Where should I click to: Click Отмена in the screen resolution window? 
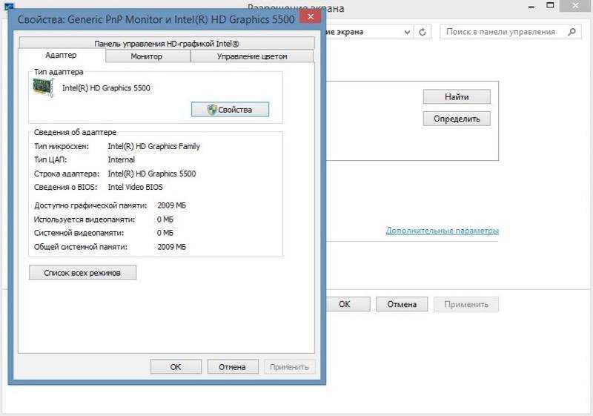tap(402, 304)
